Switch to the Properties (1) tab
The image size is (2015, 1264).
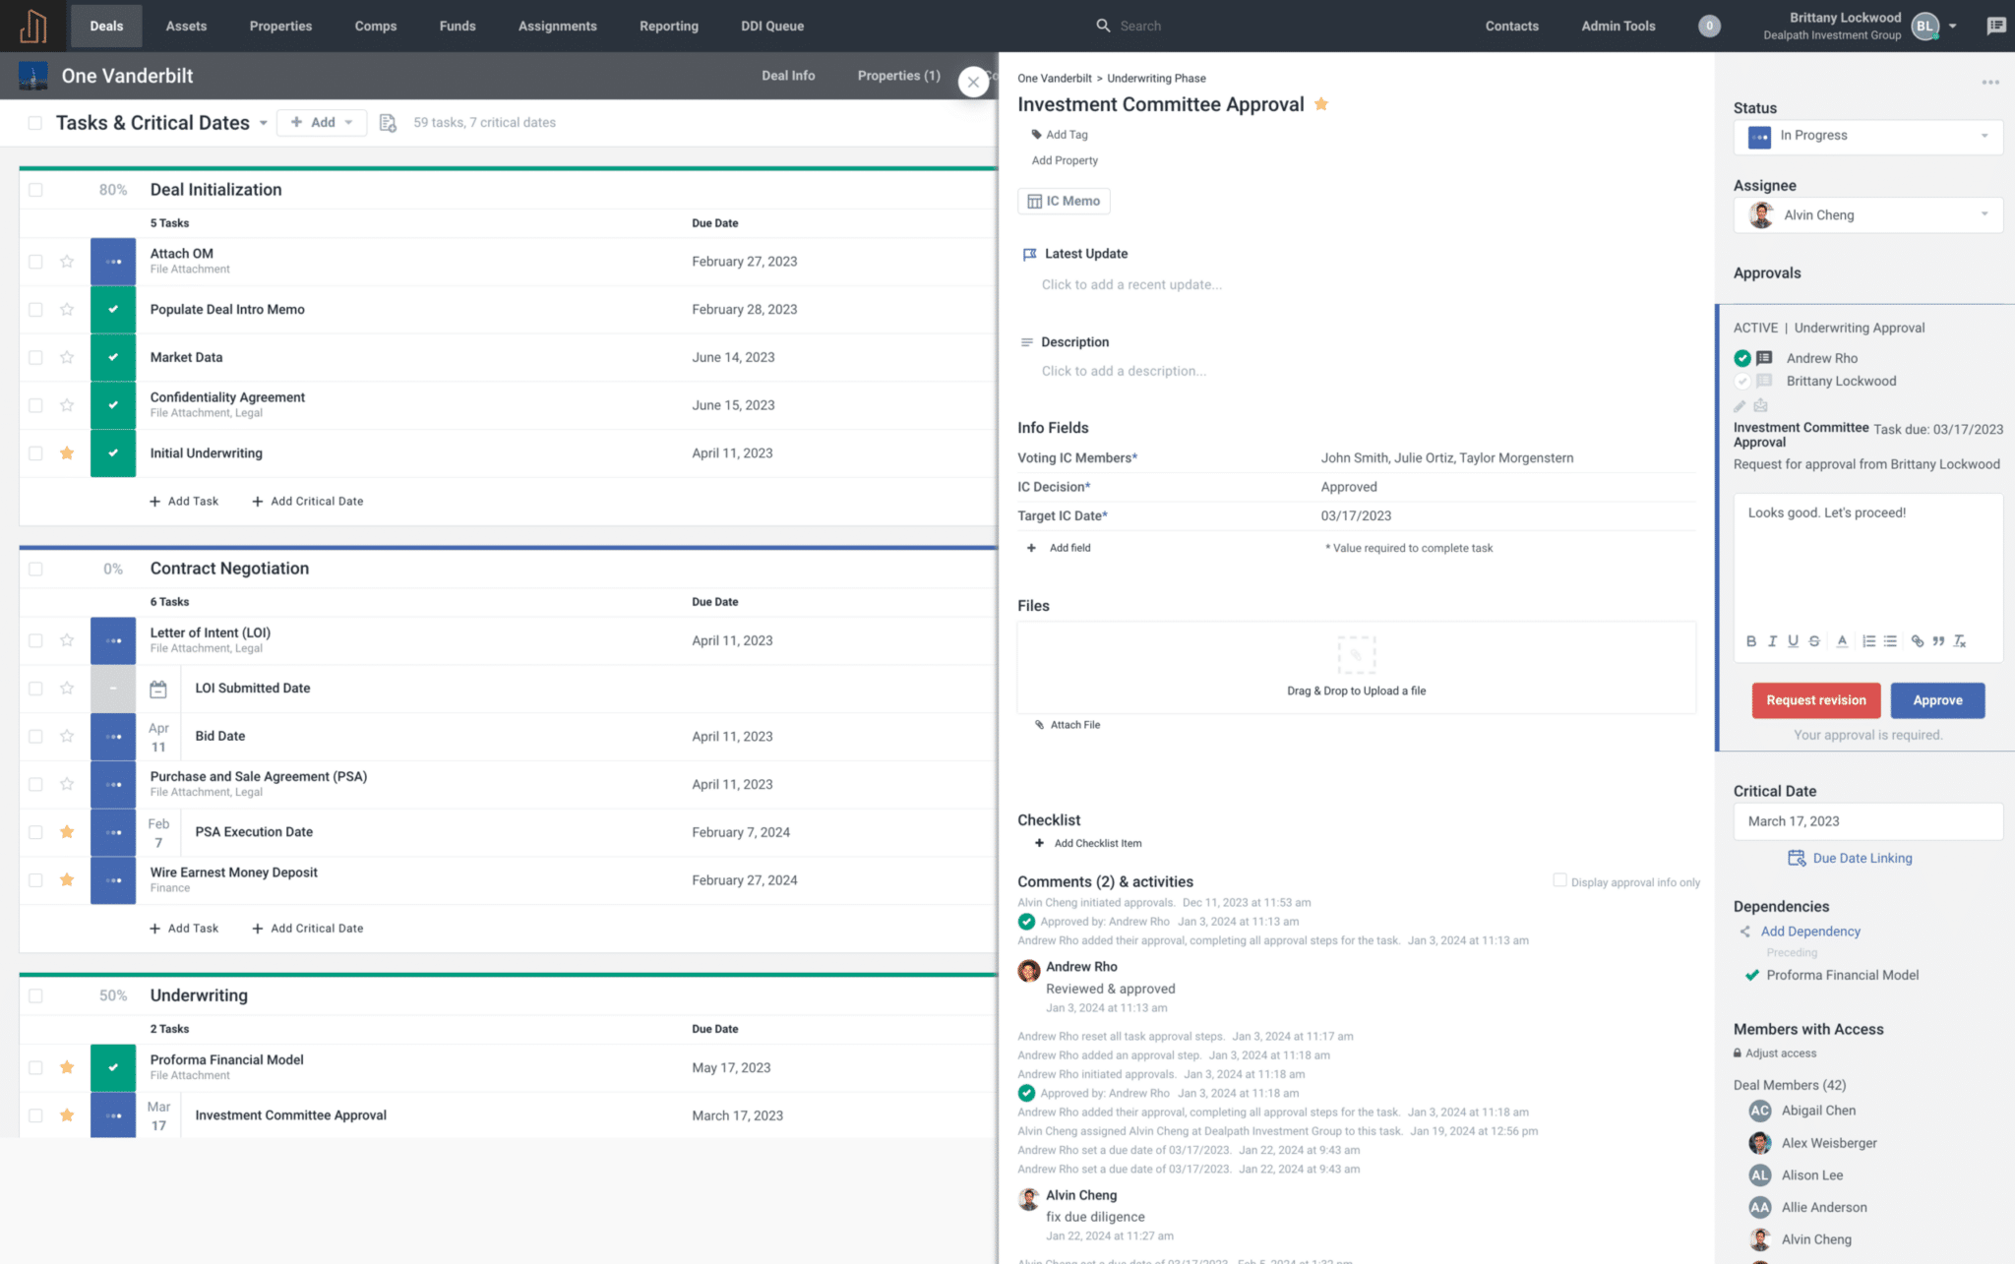point(898,76)
